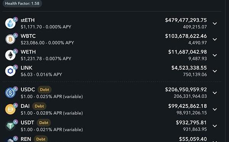The height and width of the screenshot is (142, 229).
Task: Click the USDT tether token icon
Action: pos(10,126)
